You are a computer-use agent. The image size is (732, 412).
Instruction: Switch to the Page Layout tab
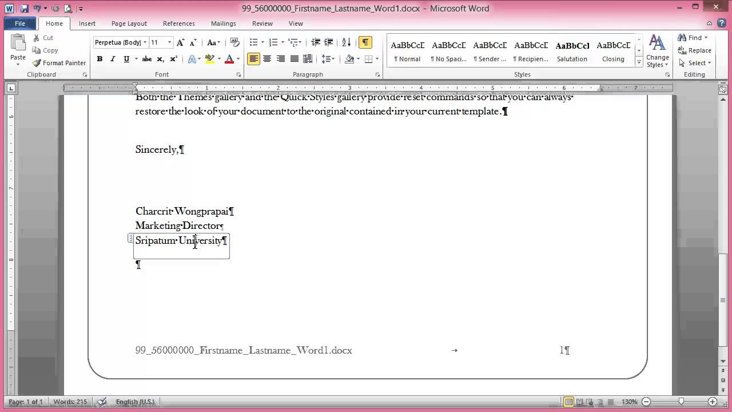point(129,23)
